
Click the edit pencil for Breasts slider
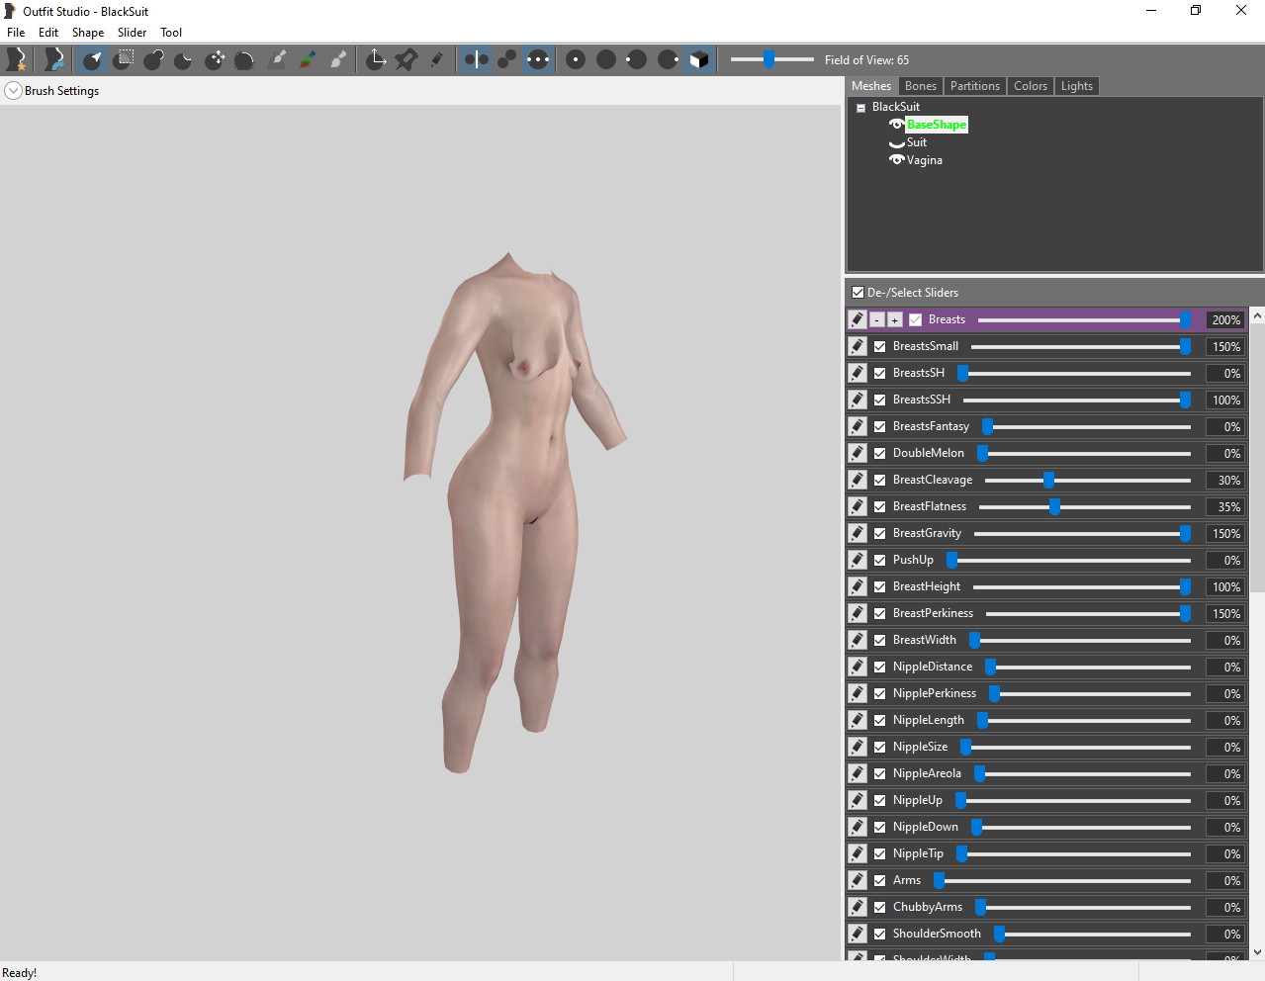[858, 319]
